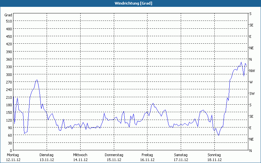Click the 'NW' compass label on right axis

point(252,71)
